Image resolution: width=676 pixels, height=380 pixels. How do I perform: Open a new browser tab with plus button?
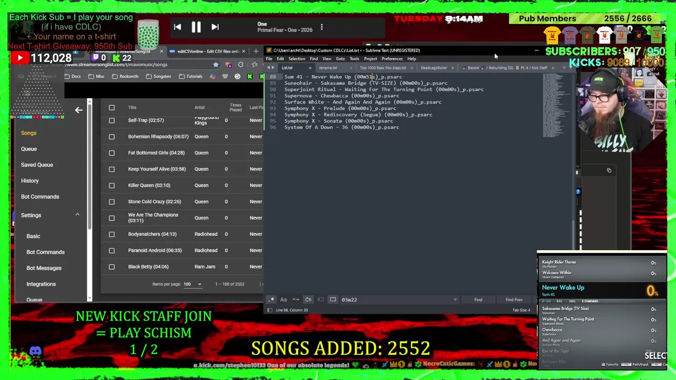click(256, 51)
